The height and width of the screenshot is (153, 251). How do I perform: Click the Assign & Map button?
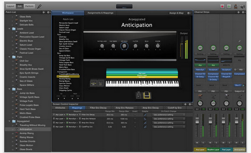pyautogui.click(x=177, y=13)
